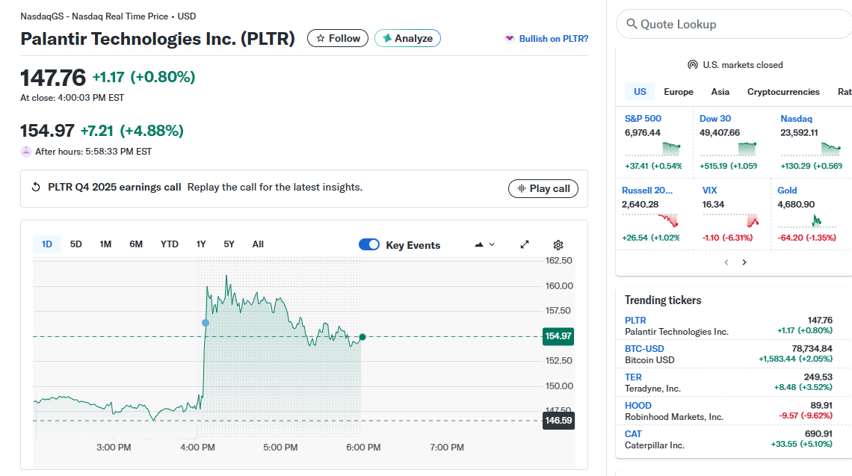
Task: Click the Bullish on PLTR heart icon
Action: pyautogui.click(x=510, y=39)
